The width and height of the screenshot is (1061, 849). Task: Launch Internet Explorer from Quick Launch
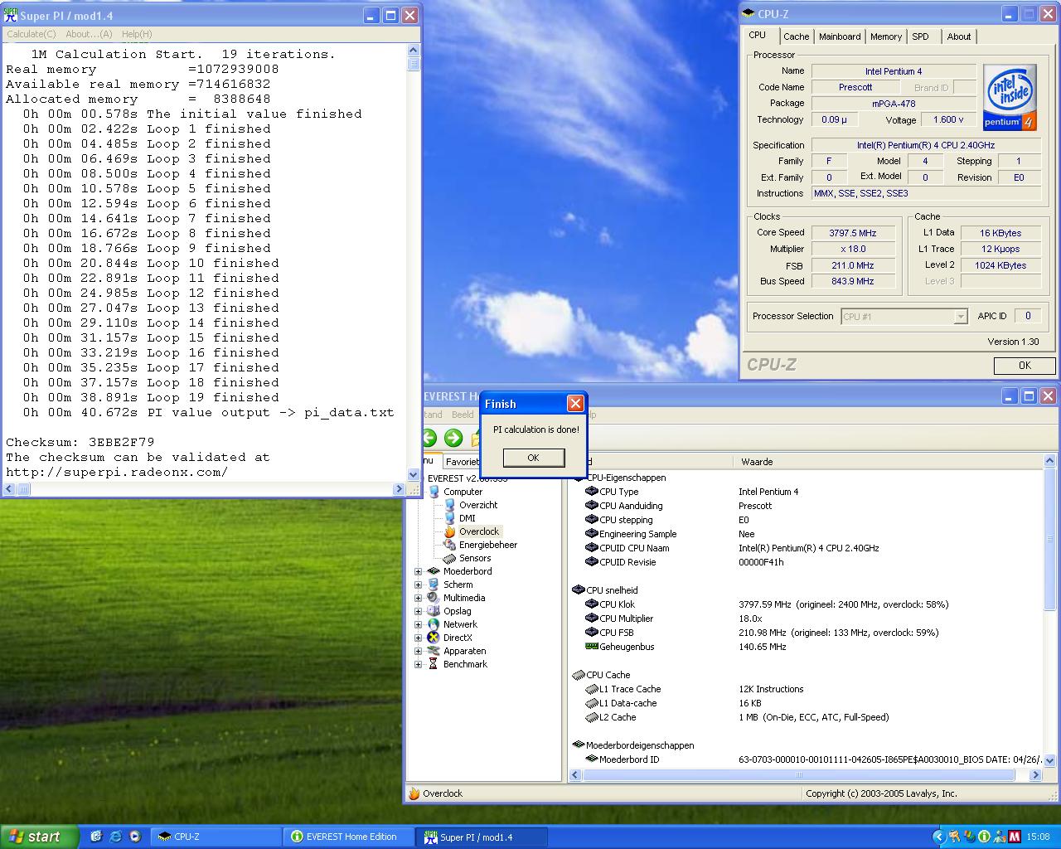(115, 837)
